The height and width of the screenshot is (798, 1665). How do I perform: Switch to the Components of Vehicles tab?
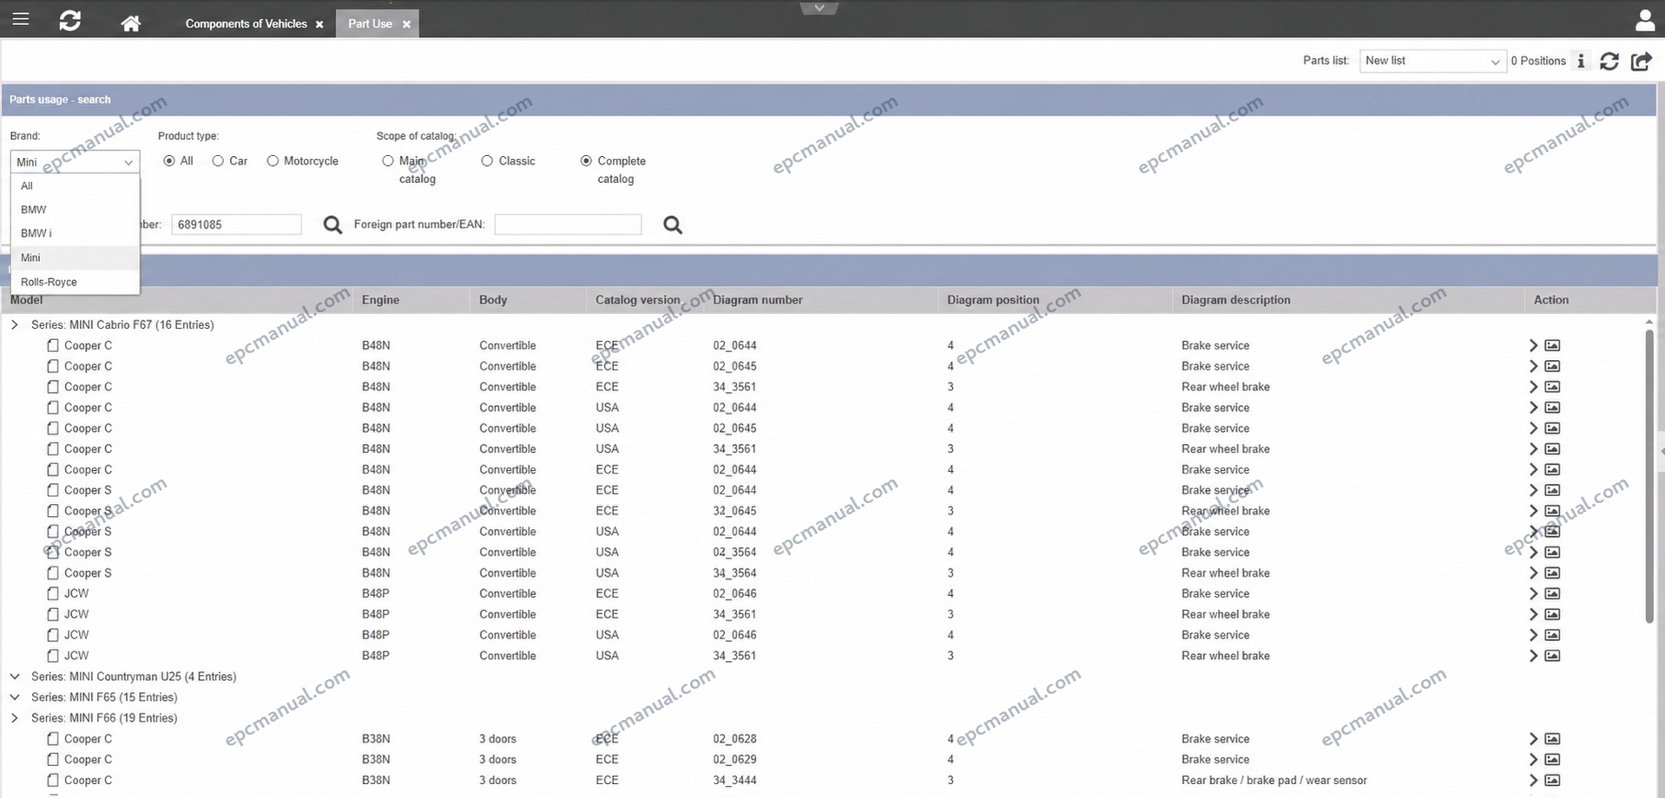(246, 23)
